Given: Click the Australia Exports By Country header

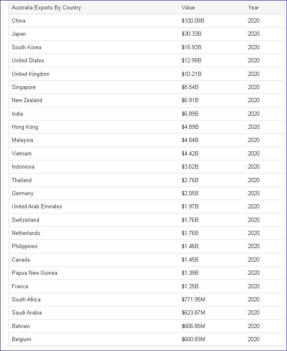Looking at the screenshot, I should point(46,7).
